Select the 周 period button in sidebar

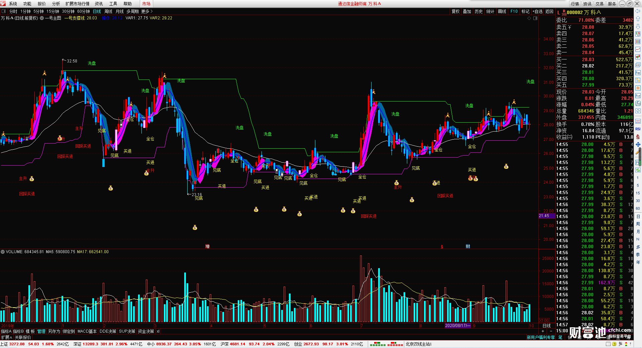click(638, 224)
